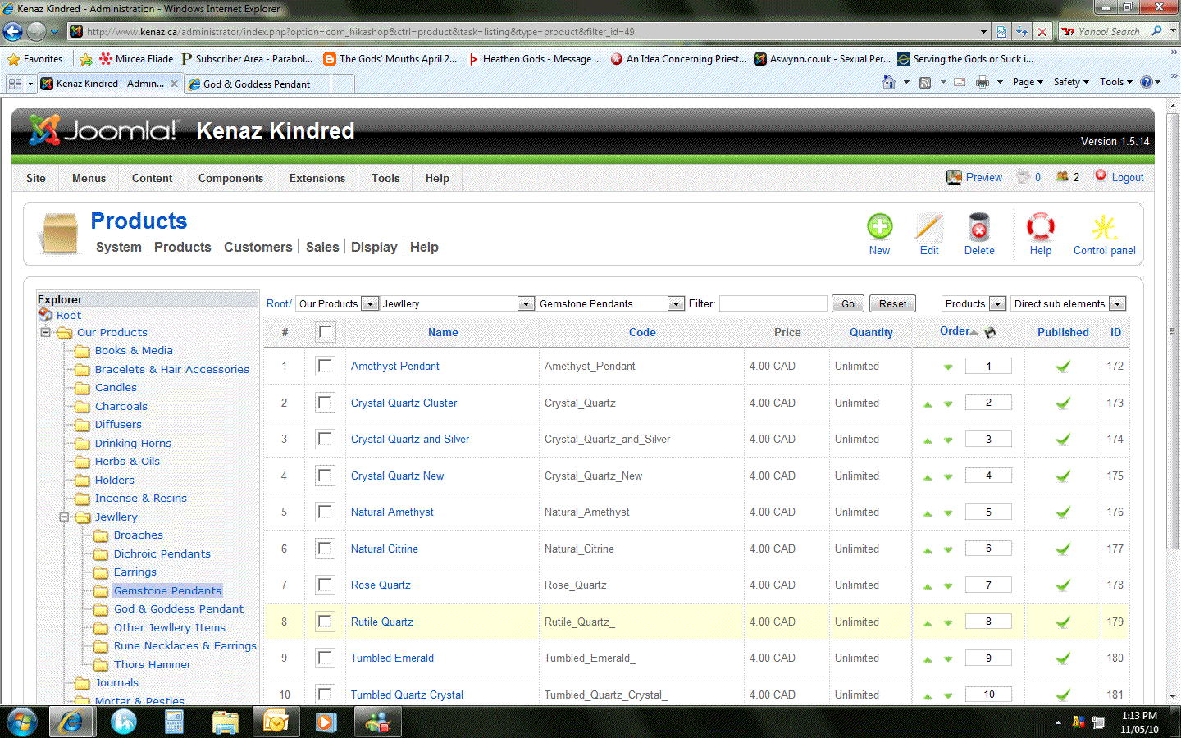The image size is (1181, 738).
Task: Switch to God & Goddess Pendant tab
Action: pyautogui.click(x=257, y=84)
